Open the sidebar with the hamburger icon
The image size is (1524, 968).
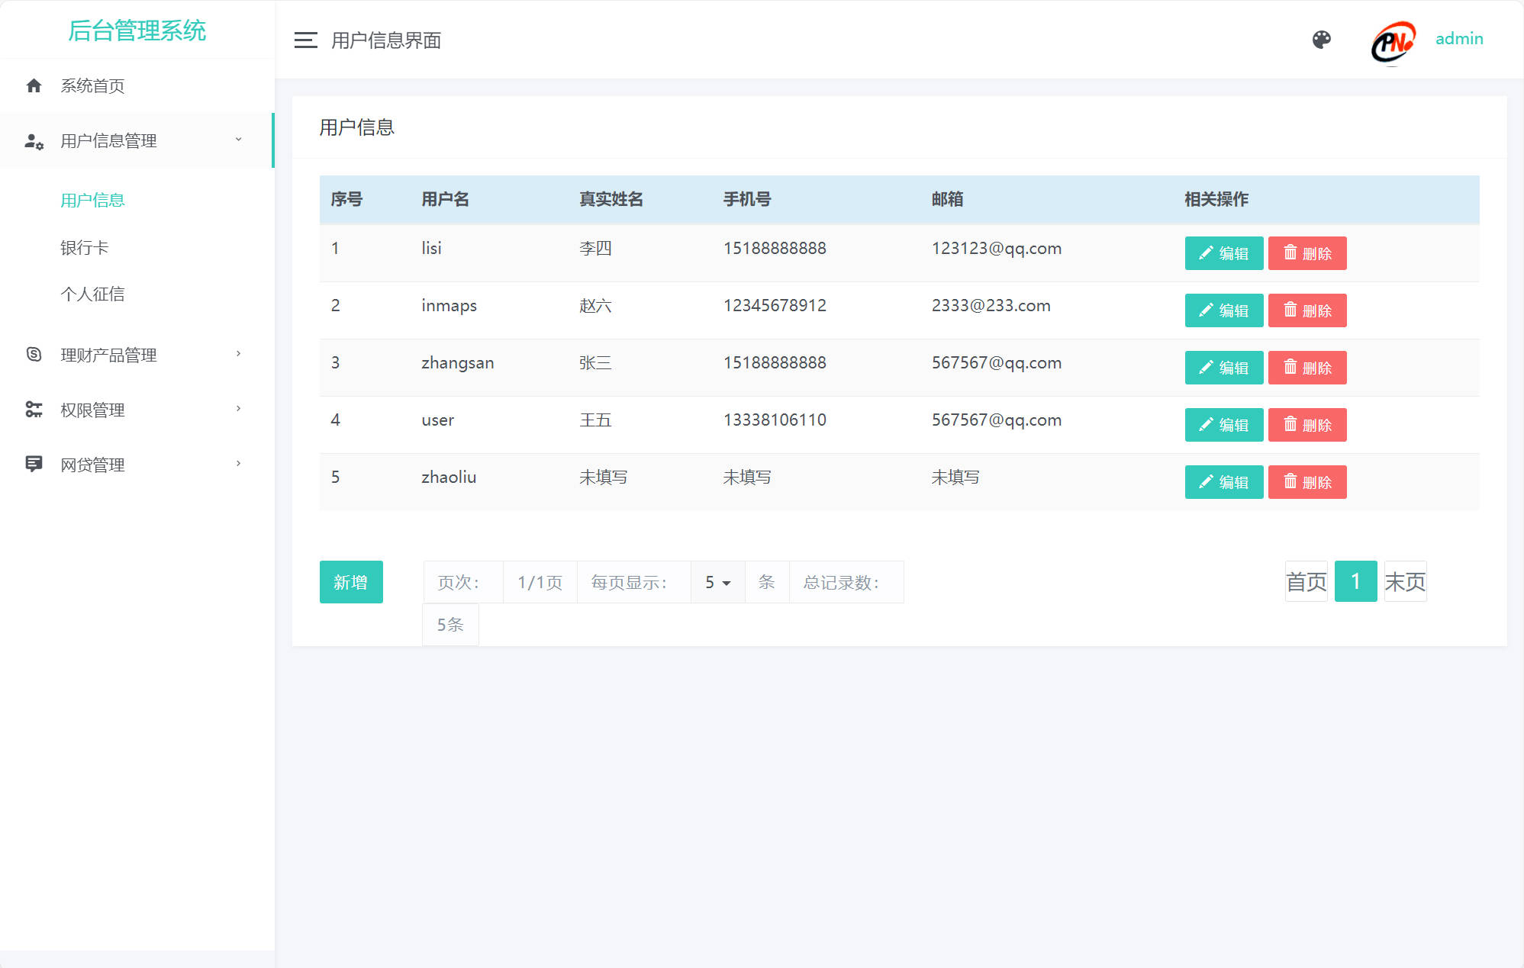coord(304,40)
